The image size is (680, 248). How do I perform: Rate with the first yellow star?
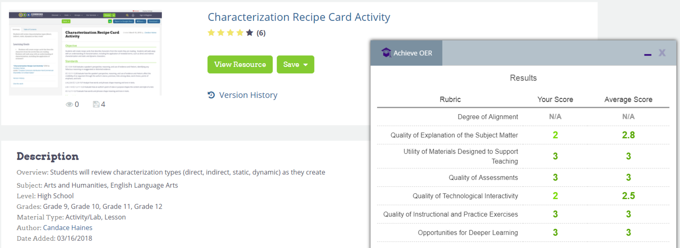pyautogui.click(x=211, y=33)
